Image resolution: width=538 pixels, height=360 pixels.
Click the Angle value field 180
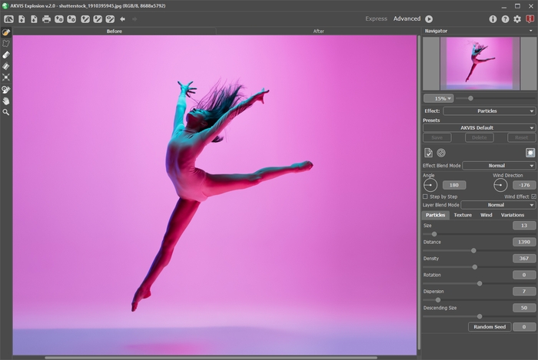click(x=454, y=185)
